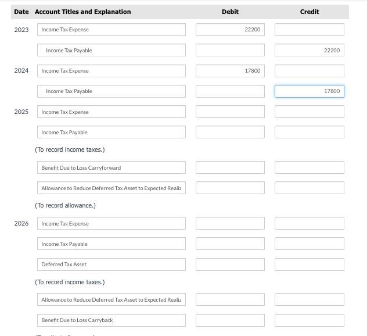This screenshot has width=367, height=336.
Task: Click the Date column header
Action: pyautogui.click(x=21, y=12)
